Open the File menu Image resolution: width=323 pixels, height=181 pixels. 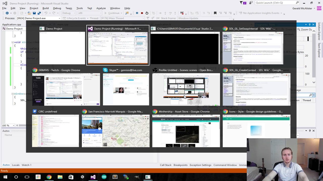tap(4, 8)
